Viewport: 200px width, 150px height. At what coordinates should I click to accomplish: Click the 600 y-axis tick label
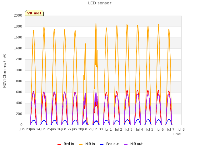pyautogui.click(x=19, y=92)
